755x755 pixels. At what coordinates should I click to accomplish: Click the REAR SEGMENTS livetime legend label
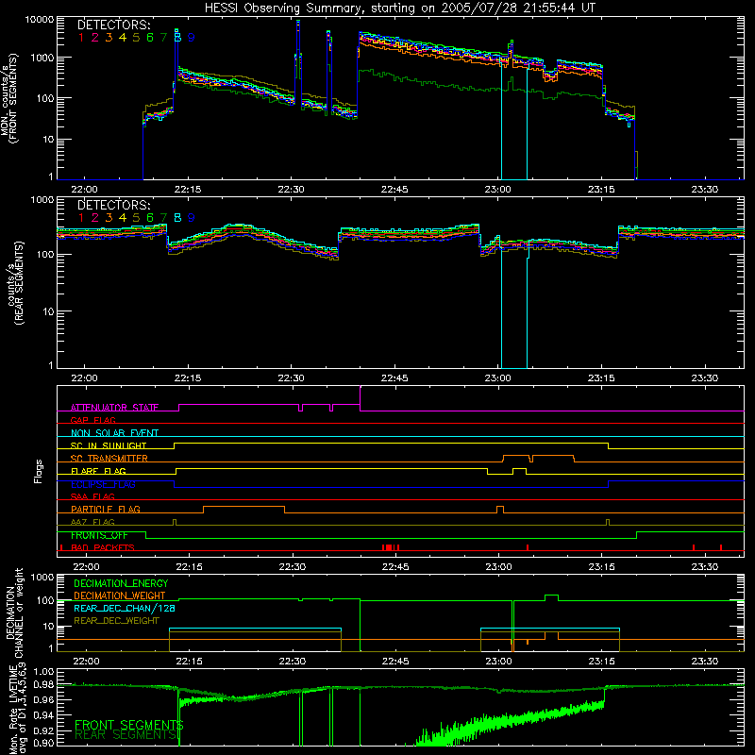[127, 734]
